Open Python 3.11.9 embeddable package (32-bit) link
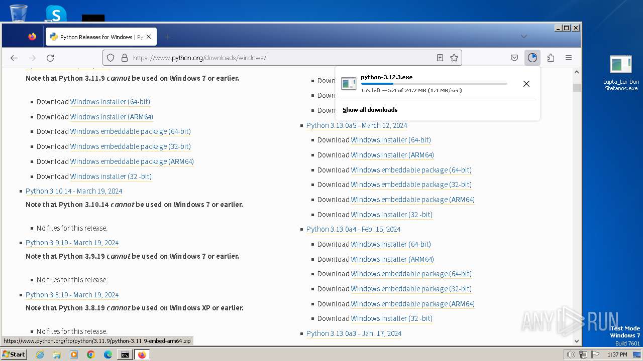This screenshot has height=361, width=643. pos(131,146)
